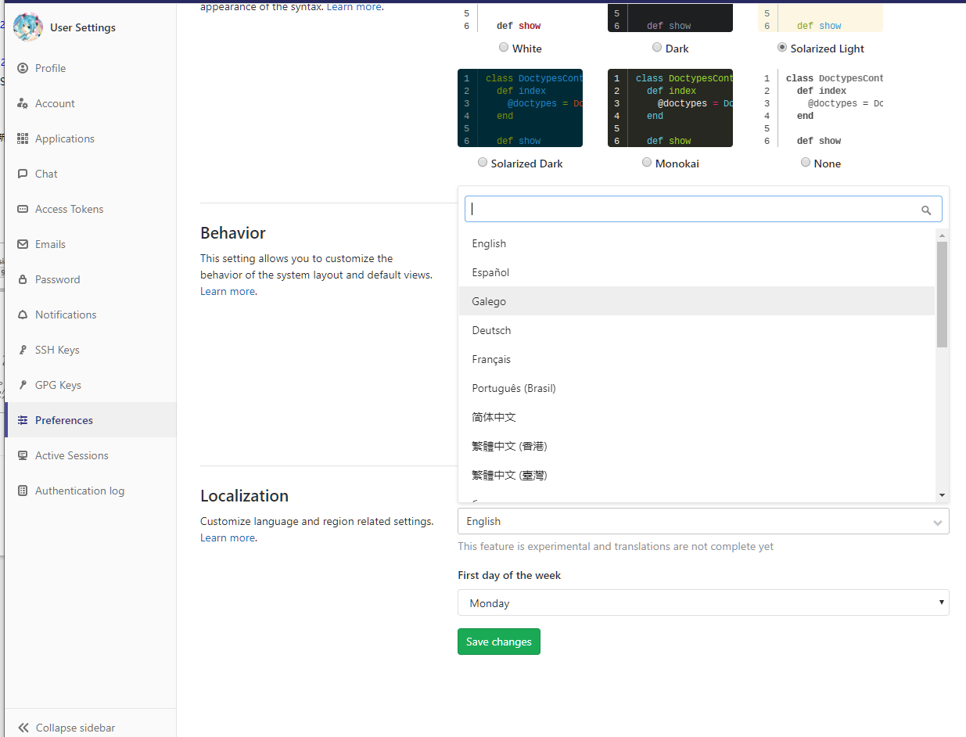Image resolution: width=966 pixels, height=737 pixels.
Task: Click the Notifications bell icon
Action: pos(23,315)
